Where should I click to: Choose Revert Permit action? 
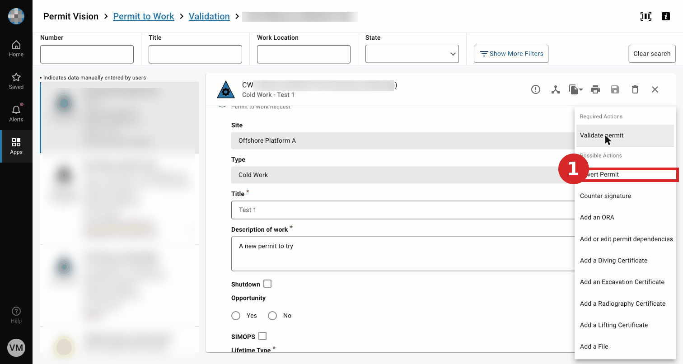(625, 174)
